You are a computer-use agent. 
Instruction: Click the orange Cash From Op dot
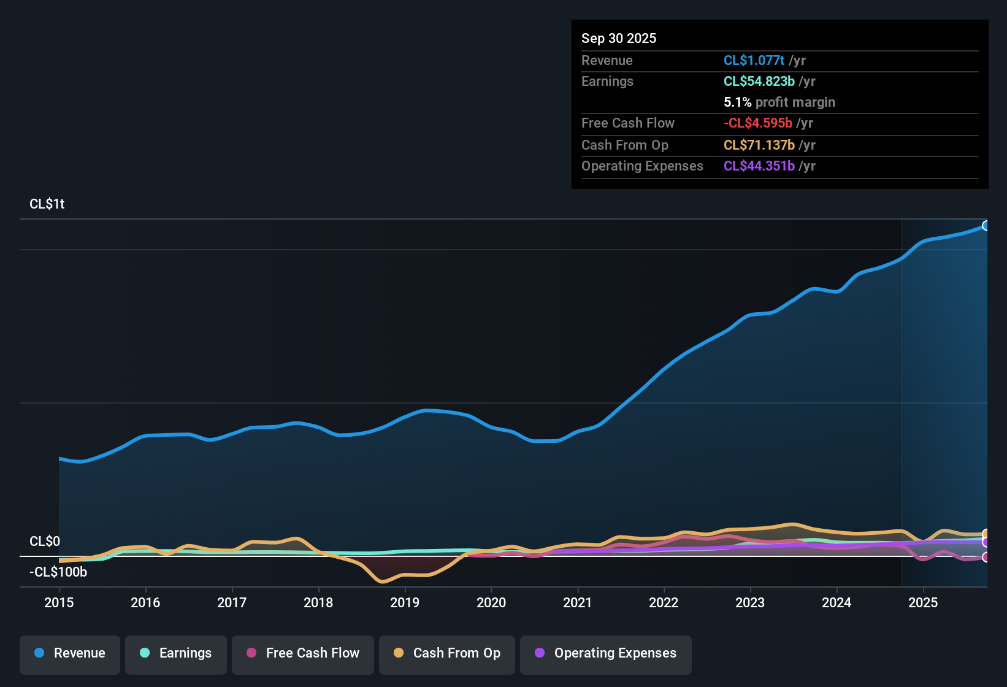coord(399,653)
